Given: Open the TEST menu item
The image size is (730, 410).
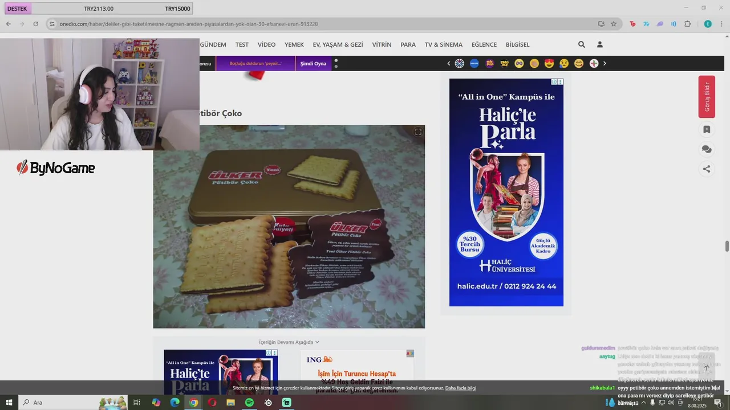Looking at the screenshot, I should pos(242,44).
